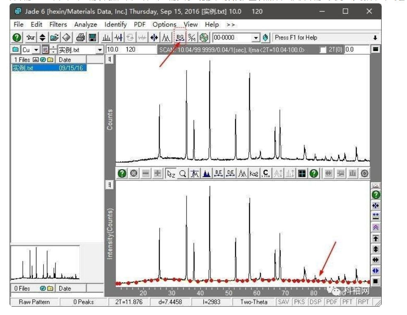Click the BG background removal button
This screenshot has height=315, width=407.
179,38
